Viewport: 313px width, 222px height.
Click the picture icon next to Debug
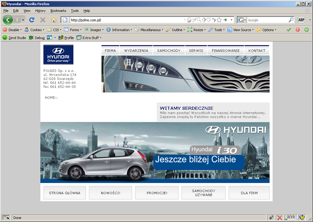point(49,38)
